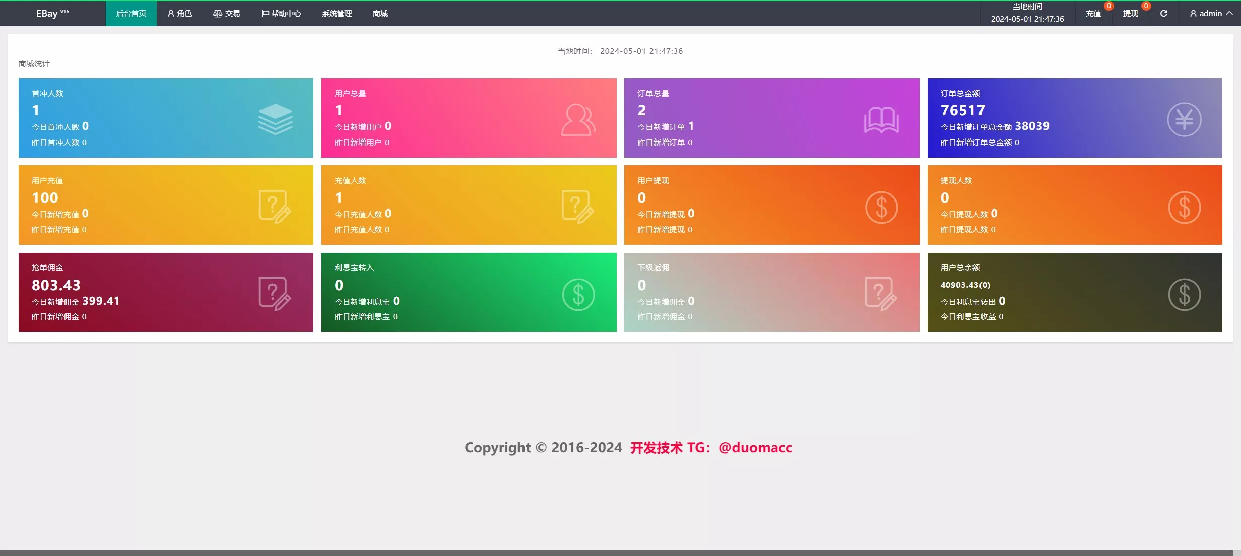Open the 角色 menu
Viewport: 1241px width, 556px height.
click(180, 14)
